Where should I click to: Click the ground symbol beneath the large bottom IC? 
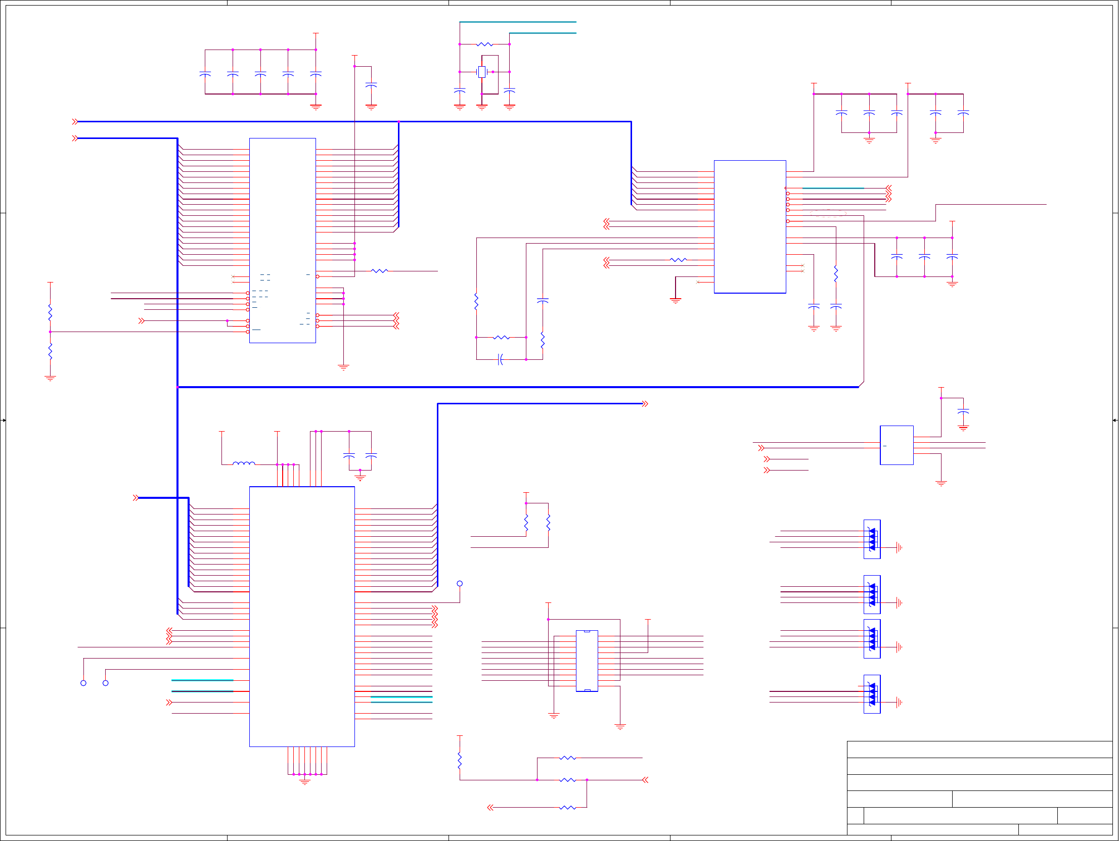pos(304,782)
